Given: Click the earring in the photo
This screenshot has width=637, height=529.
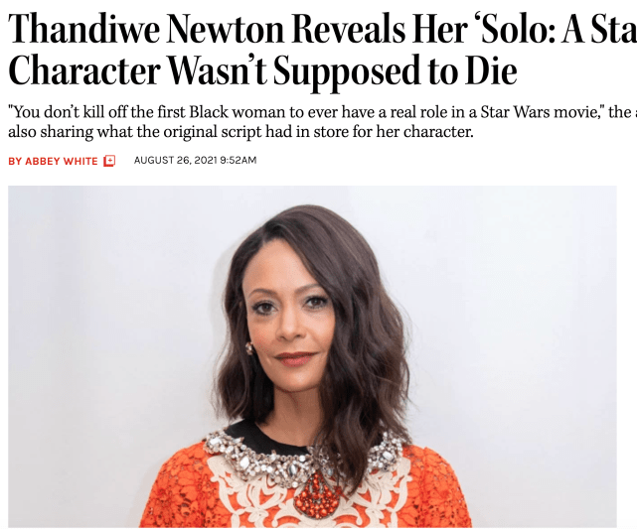Looking at the screenshot, I should coord(248,348).
